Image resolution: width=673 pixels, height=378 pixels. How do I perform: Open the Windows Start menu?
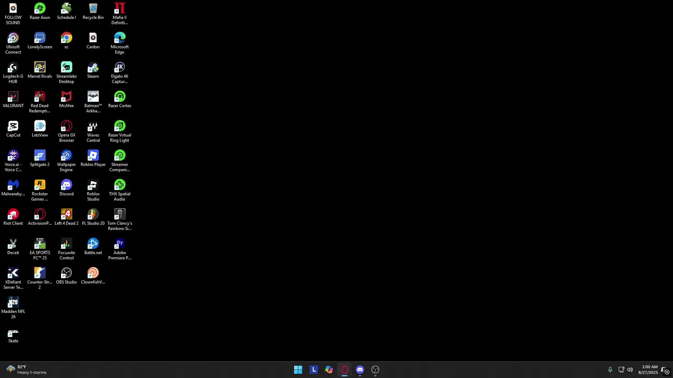tap(298, 370)
